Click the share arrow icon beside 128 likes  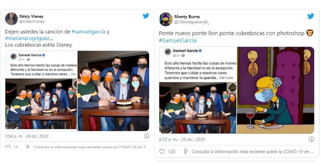[x=186, y=152]
